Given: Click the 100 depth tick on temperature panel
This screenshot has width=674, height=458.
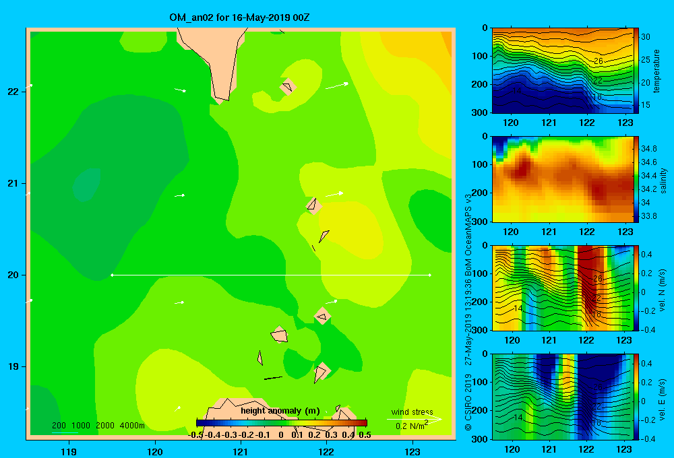Looking at the screenshot, I should 481,56.
